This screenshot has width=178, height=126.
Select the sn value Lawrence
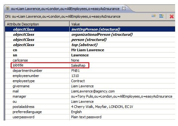(x=80, y=55)
